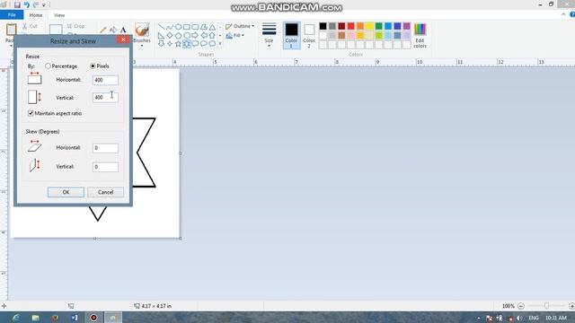575x323 pixels.
Task: Adjust the zoom slider in status bar
Action: pos(546,306)
